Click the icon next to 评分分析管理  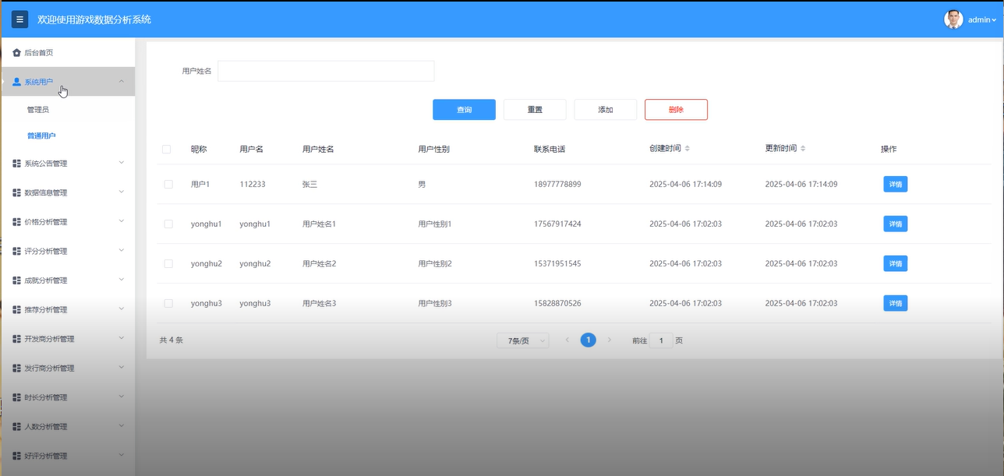click(x=16, y=250)
